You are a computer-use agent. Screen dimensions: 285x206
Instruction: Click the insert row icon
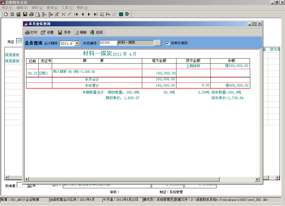[x=44, y=14]
